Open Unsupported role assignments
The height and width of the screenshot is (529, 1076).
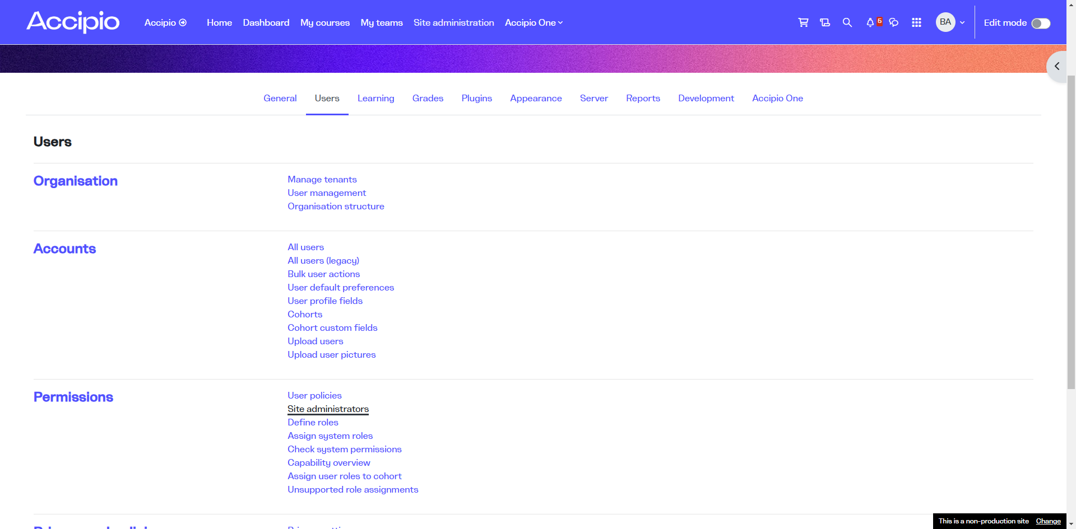click(353, 489)
